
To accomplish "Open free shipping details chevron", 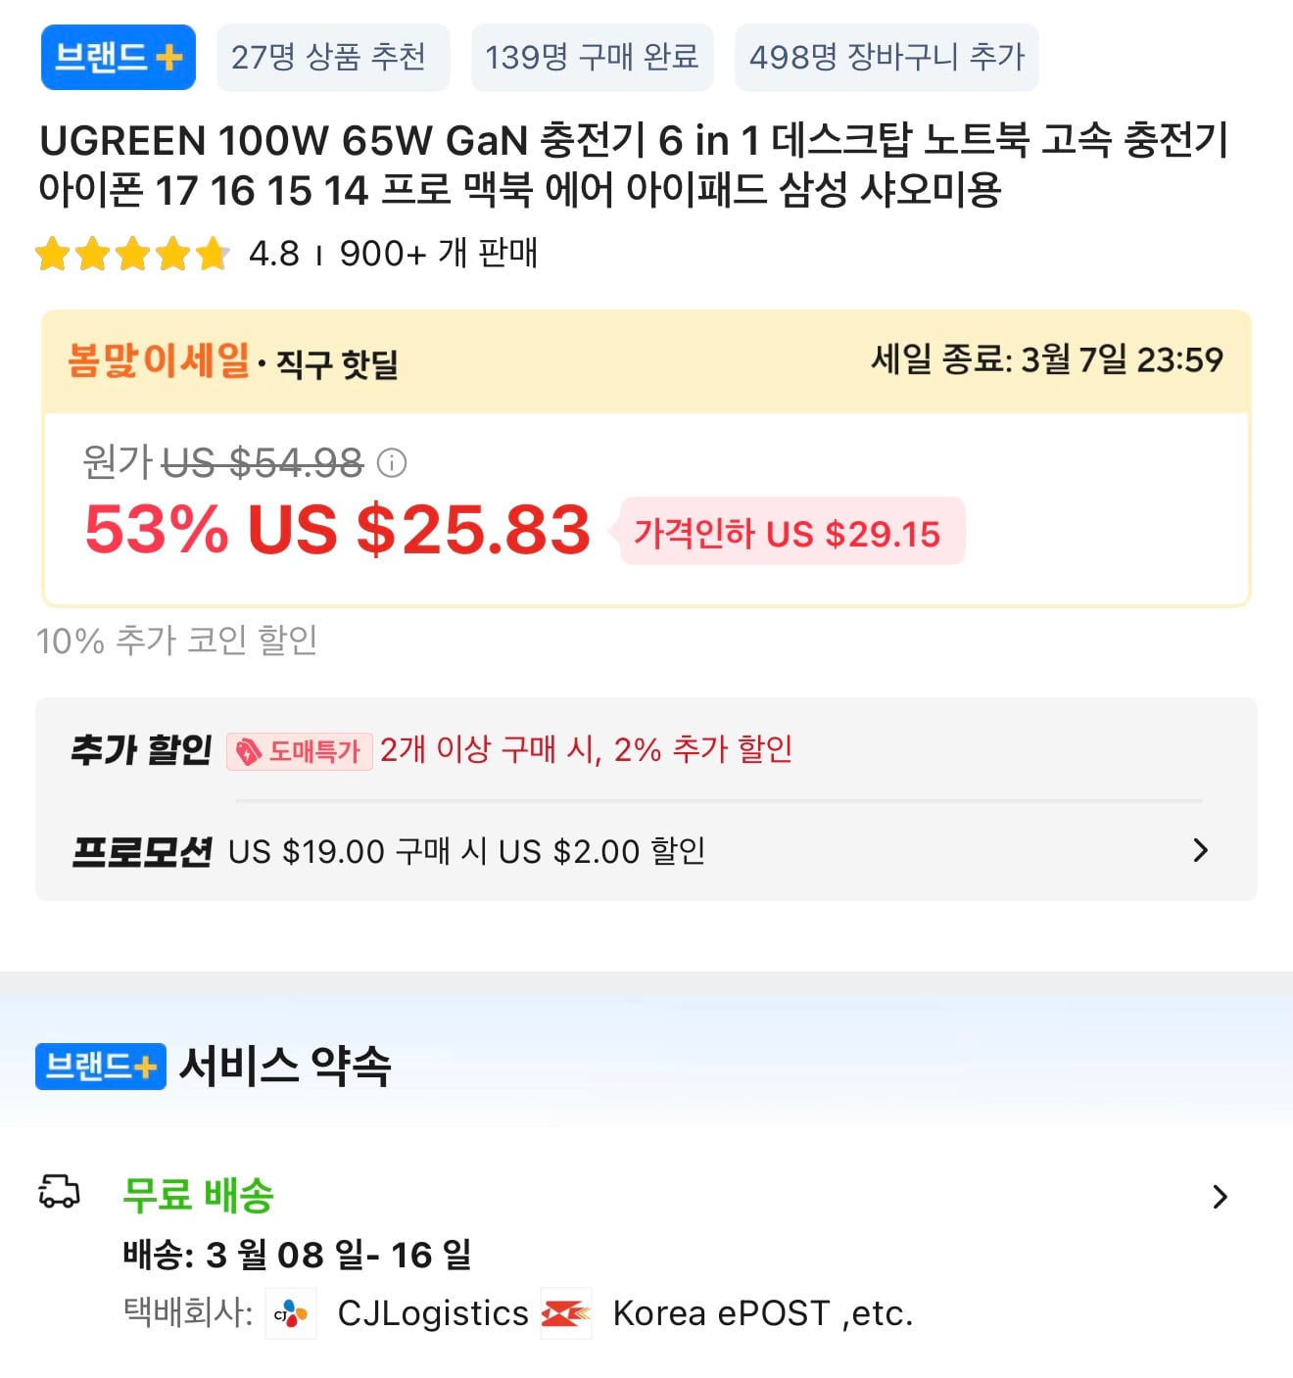I will [1220, 1196].
